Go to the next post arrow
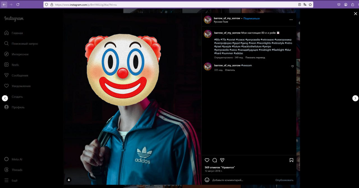 pos(355,98)
